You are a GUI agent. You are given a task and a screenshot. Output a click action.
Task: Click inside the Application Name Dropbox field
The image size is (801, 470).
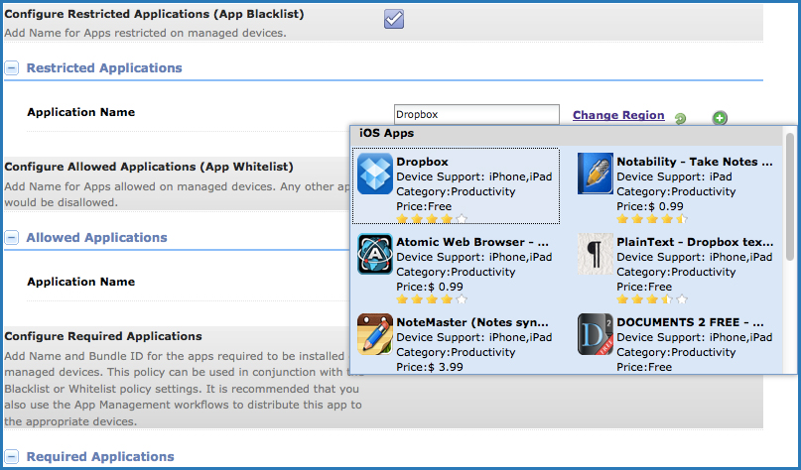point(476,114)
